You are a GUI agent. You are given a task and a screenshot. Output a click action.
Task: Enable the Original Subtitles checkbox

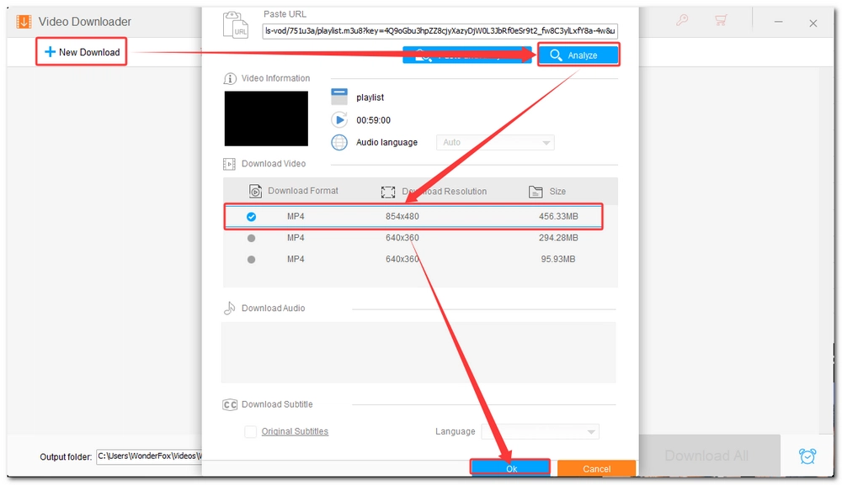[x=250, y=431]
